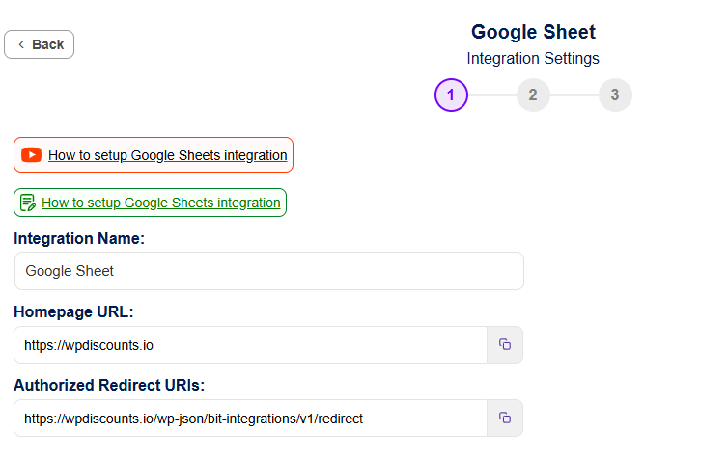Select step 1 in the progress stepper
Screen dimensions: 728x460
tap(451, 95)
